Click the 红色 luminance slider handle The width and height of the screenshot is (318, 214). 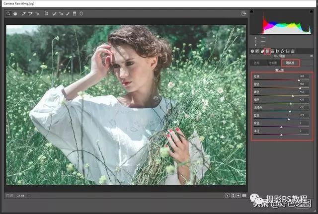(299, 79)
